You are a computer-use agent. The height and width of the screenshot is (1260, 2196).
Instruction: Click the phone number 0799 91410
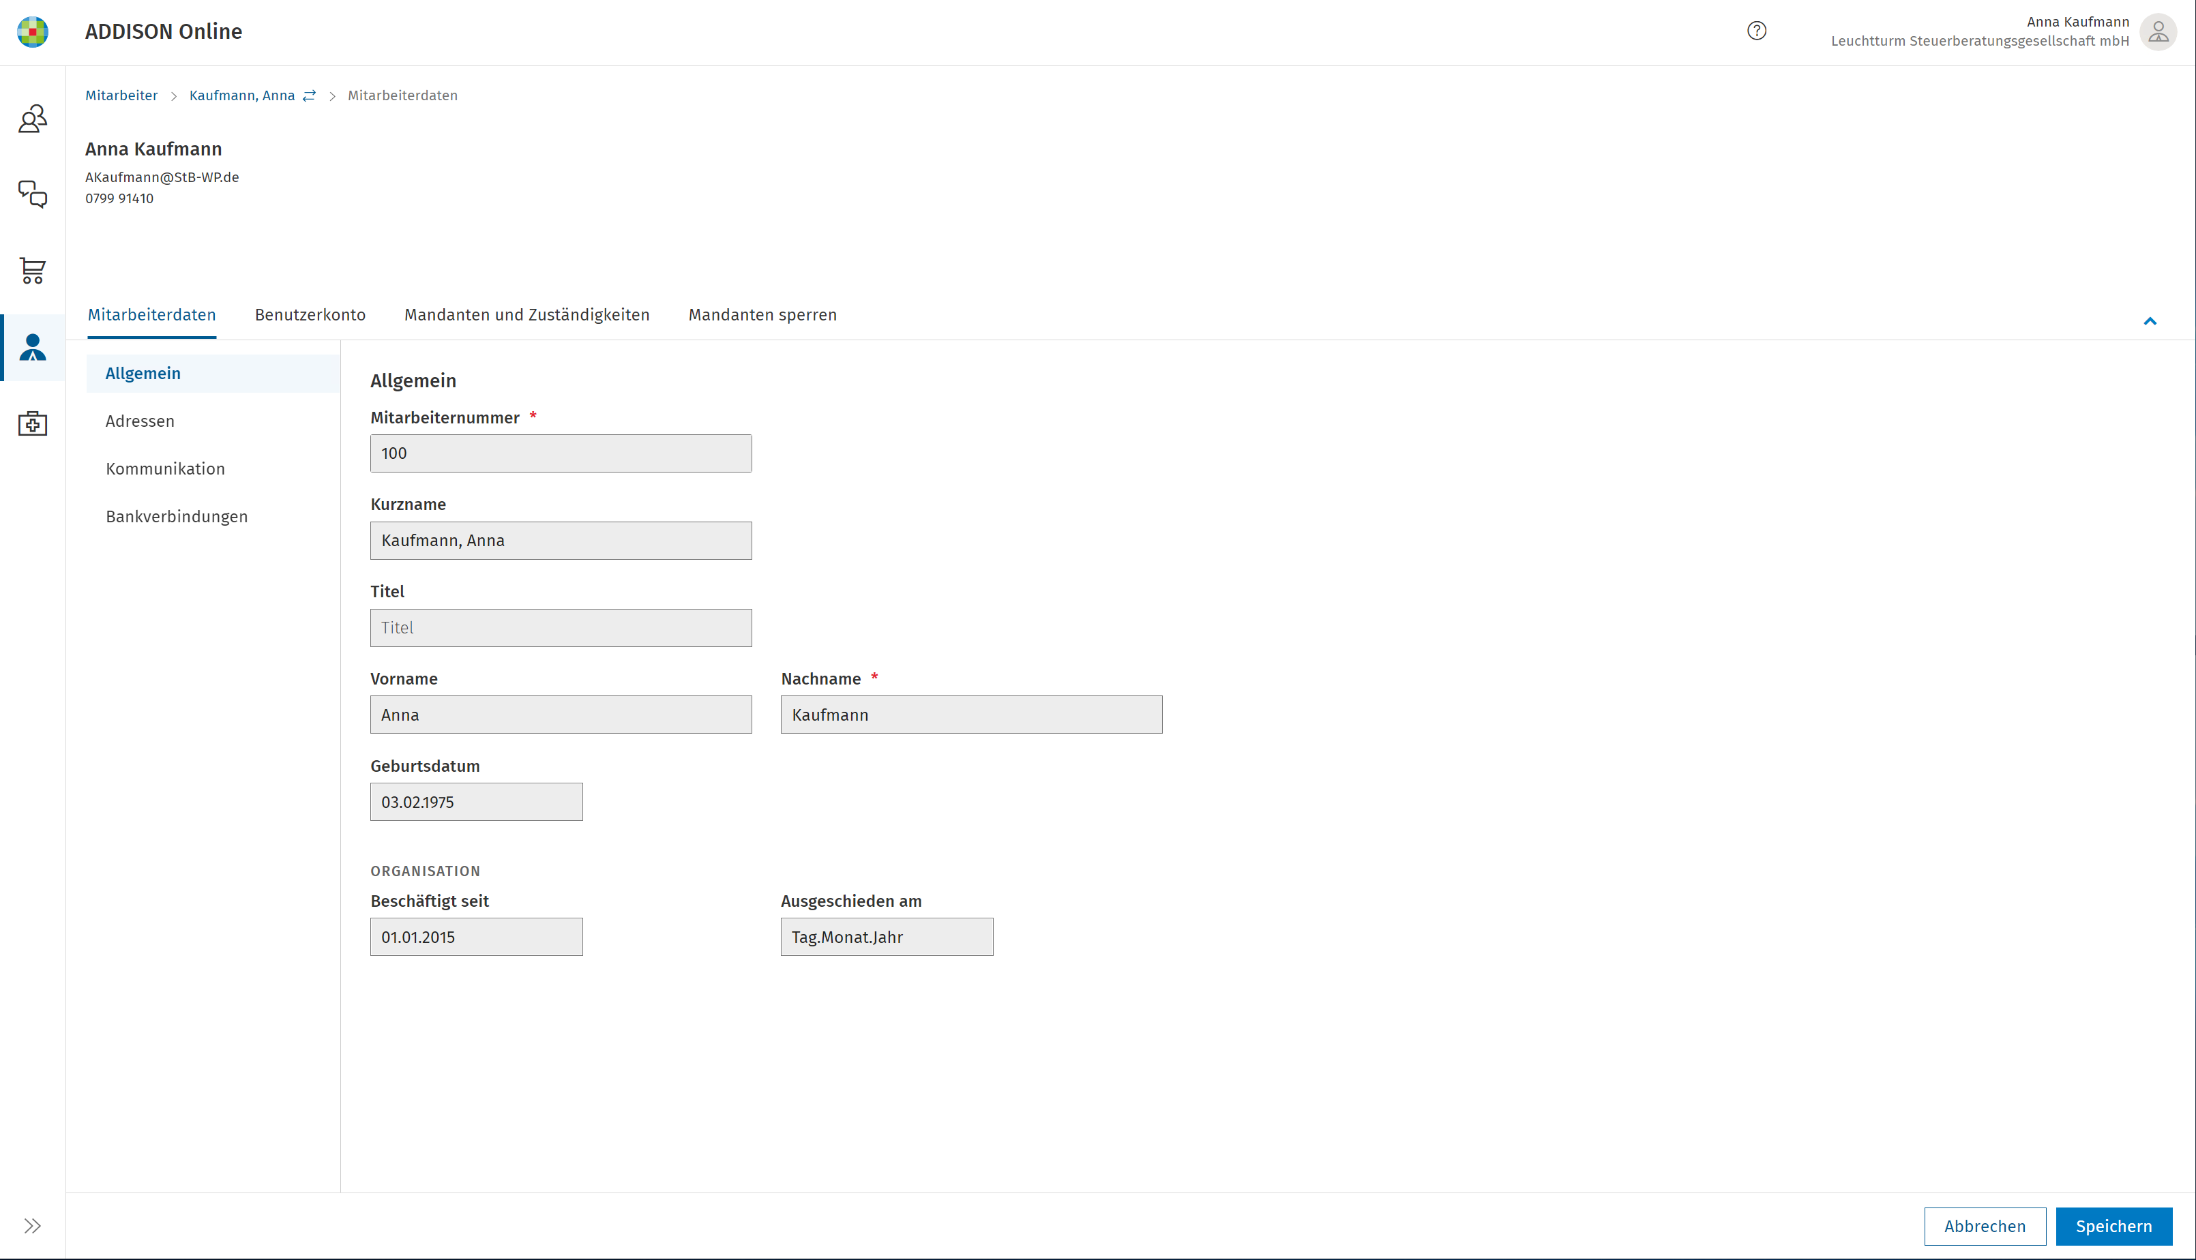pos(119,199)
